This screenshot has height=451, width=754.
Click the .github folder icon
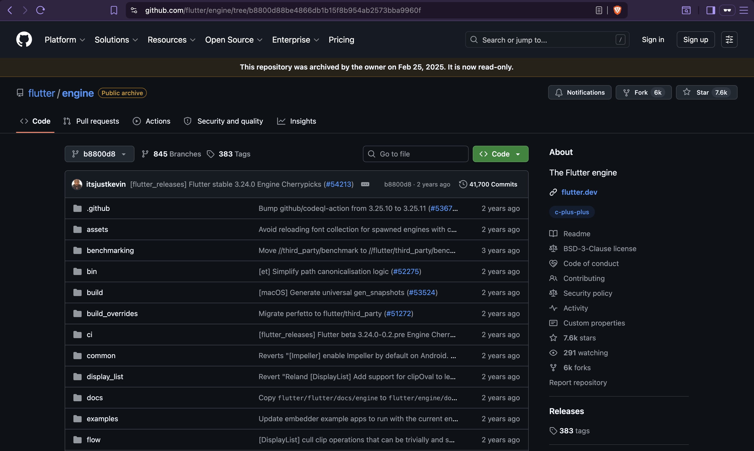[x=78, y=209]
